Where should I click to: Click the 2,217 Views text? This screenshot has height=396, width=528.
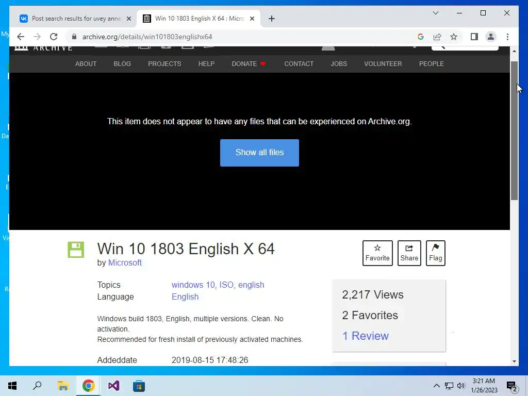[x=373, y=294]
